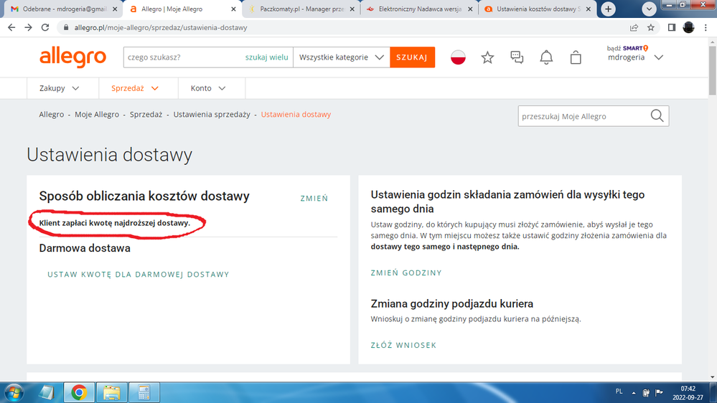The height and width of the screenshot is (403, 717).
Task: Open the notifications bell icon
Action: [x=546, y=57]
